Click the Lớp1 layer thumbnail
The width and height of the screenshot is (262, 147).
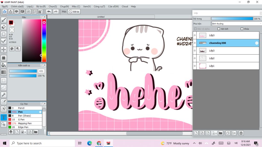(203, 66)
